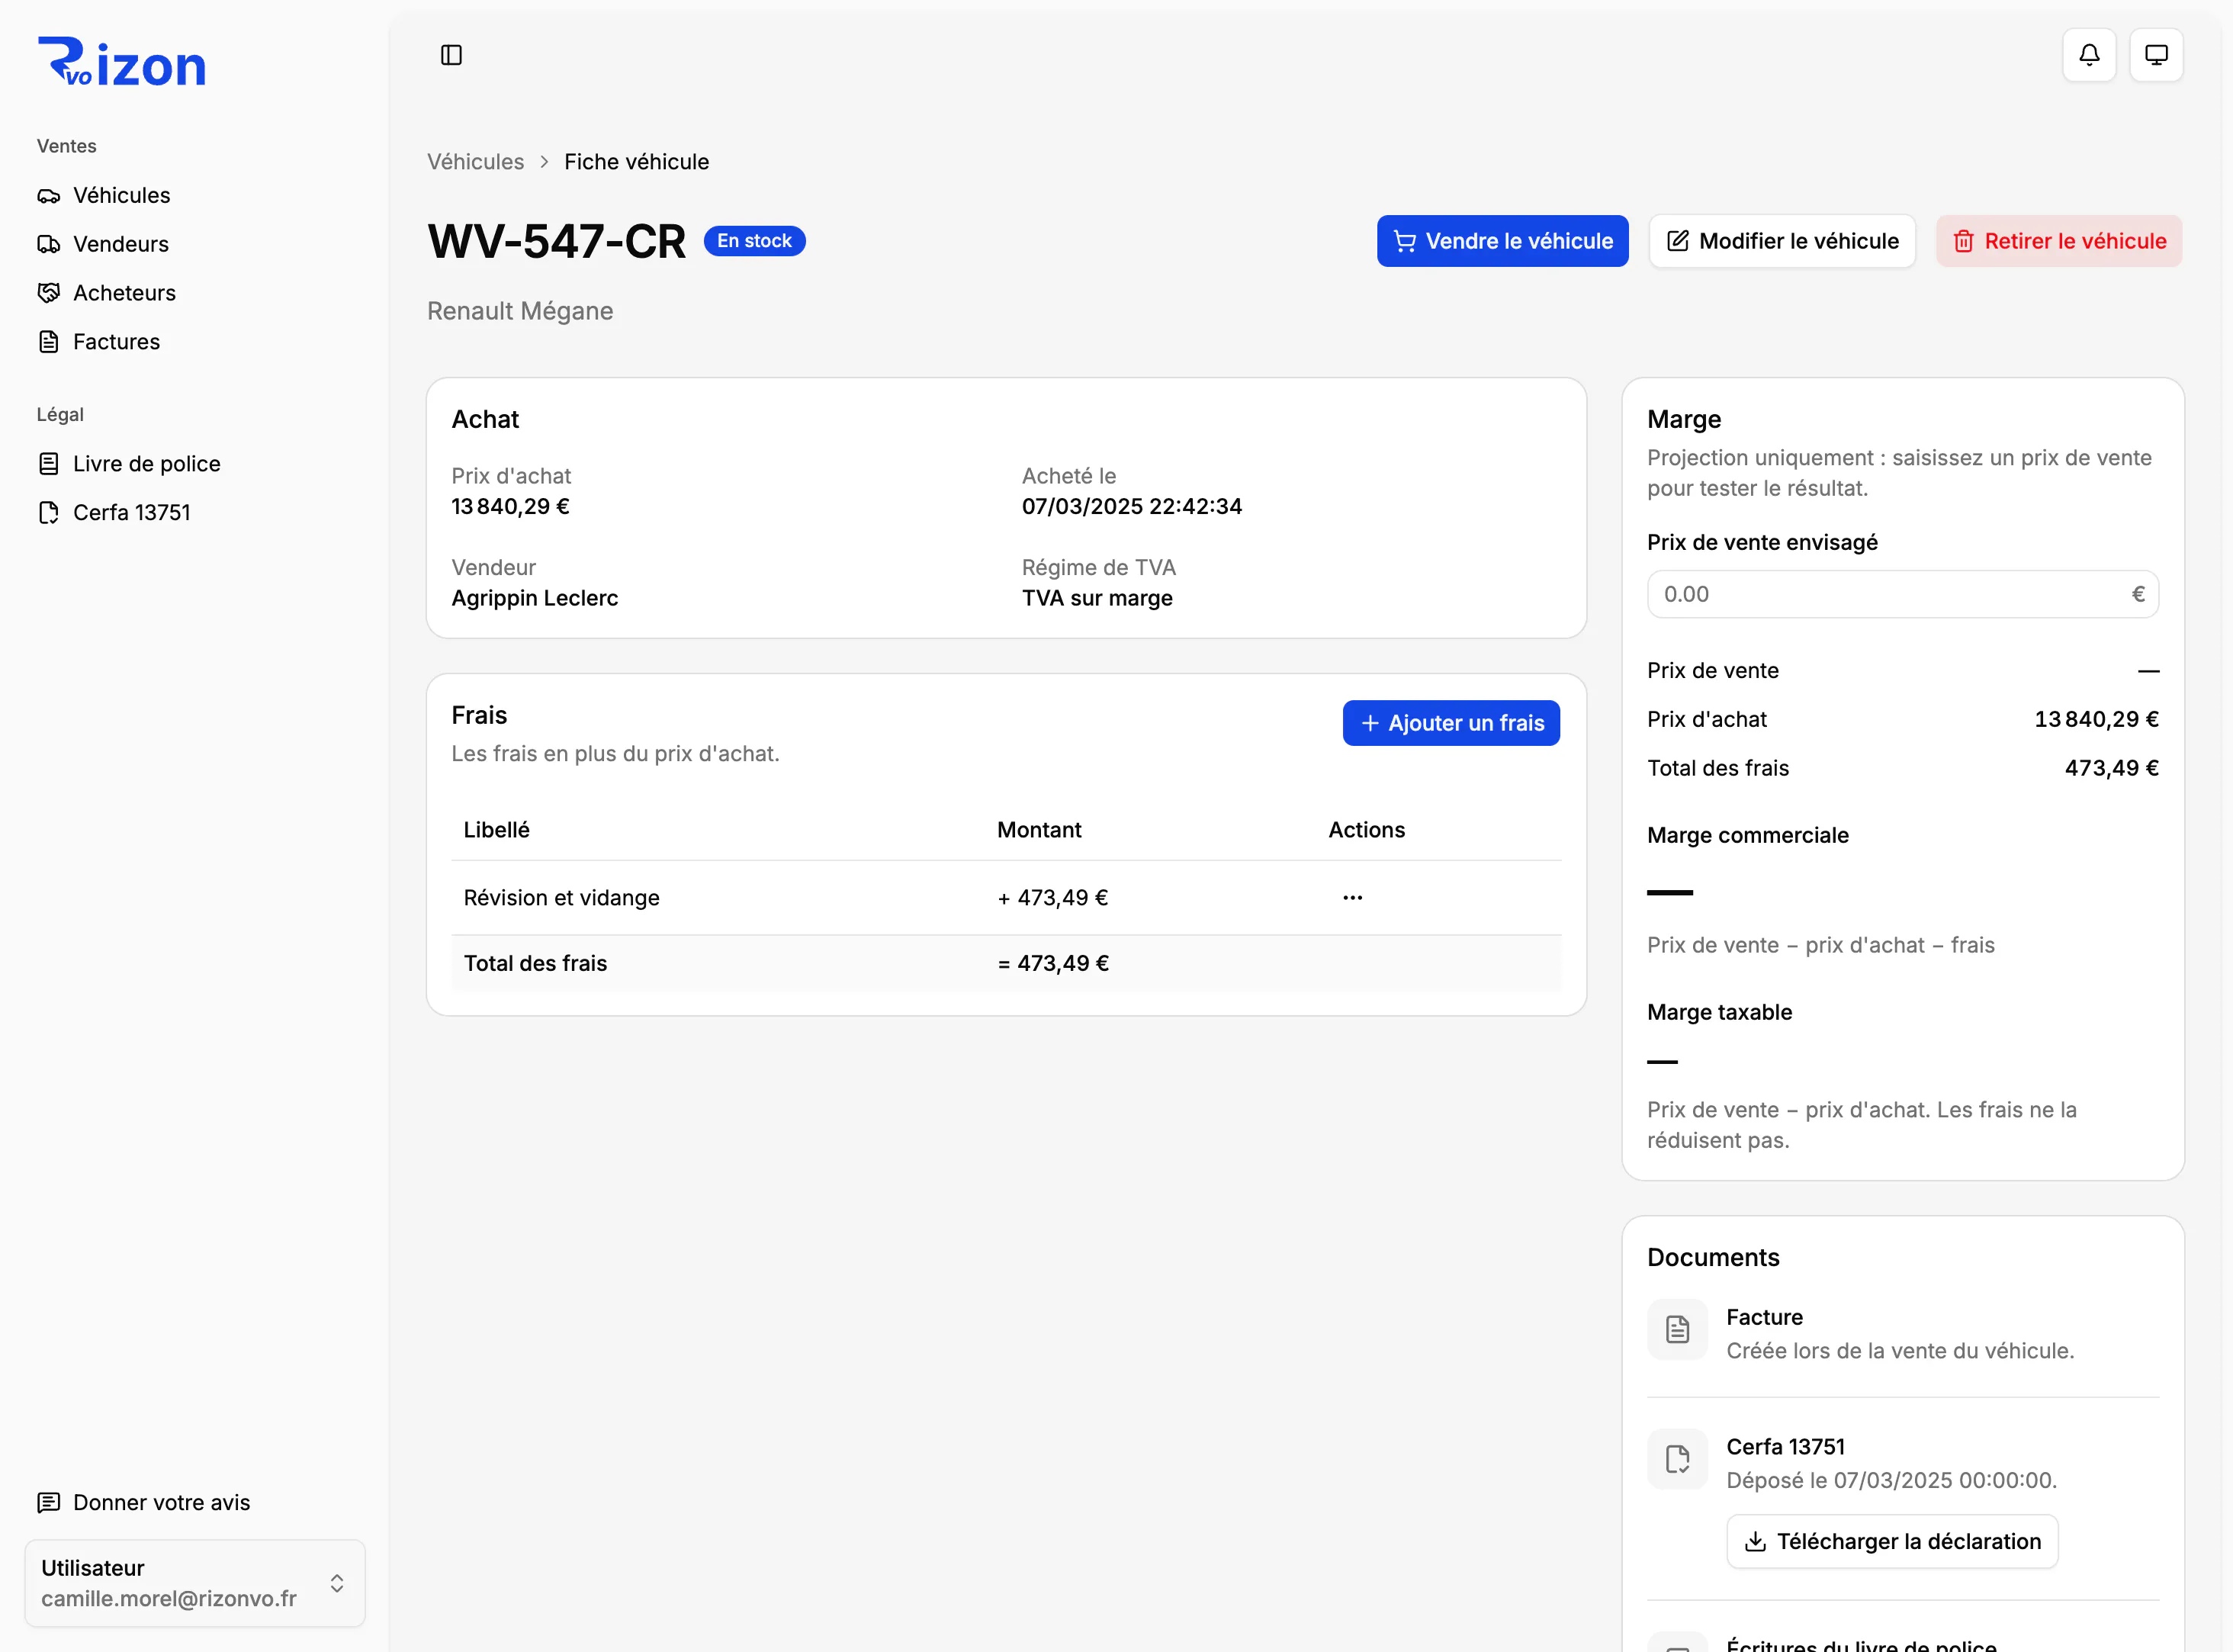
Task: Click the euro symbol in price field
Action: coord(2138,594)
